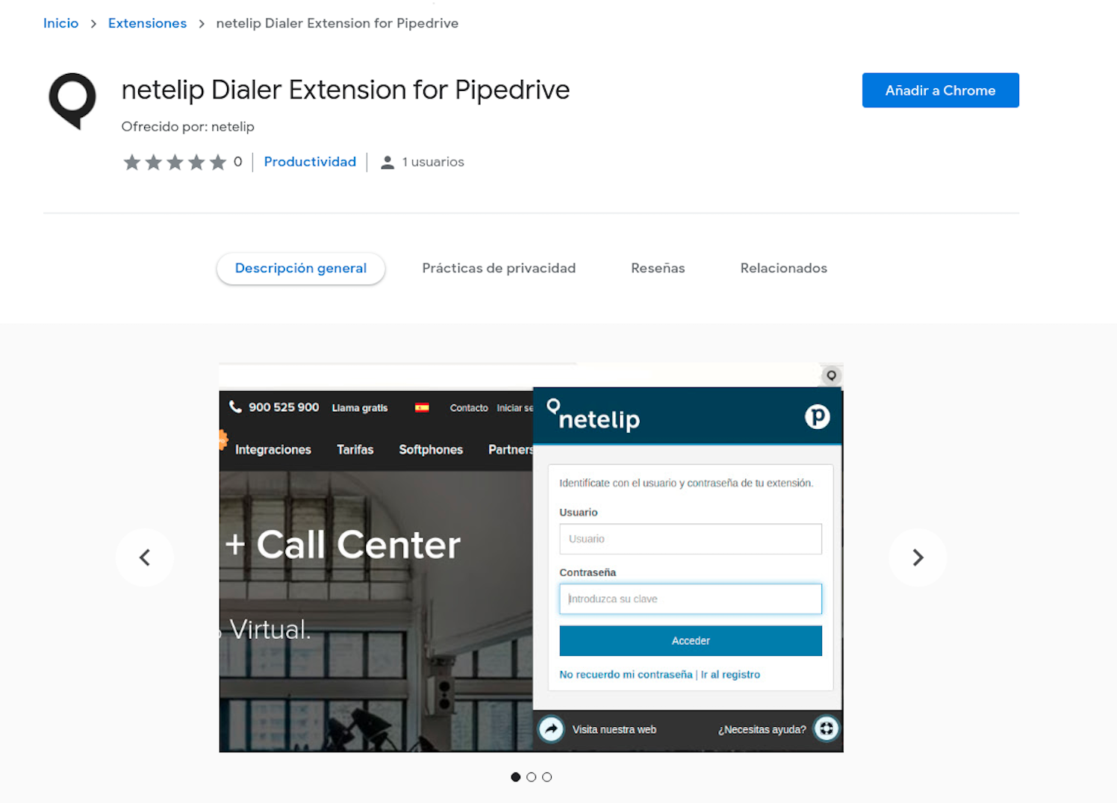Click the breadcrumb chevron after Extensiones

[202, 24]
